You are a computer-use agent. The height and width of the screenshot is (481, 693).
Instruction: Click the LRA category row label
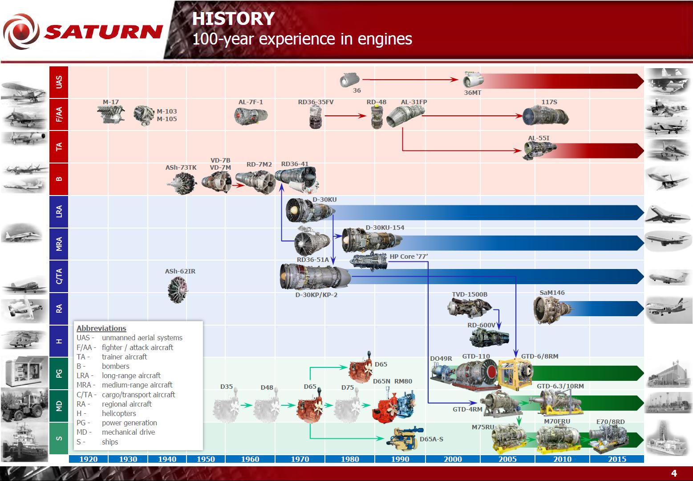coord(59,212)
